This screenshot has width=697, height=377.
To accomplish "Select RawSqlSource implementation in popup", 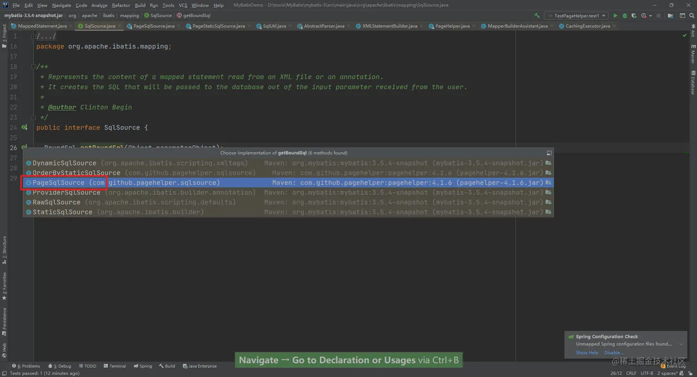I will click(x=288, y=202).
